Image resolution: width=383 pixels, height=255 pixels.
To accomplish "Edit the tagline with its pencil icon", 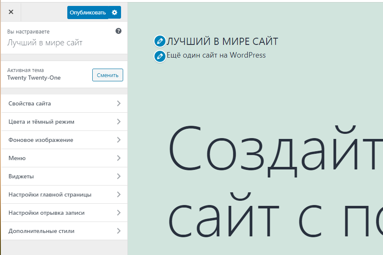I will [160, 56].
